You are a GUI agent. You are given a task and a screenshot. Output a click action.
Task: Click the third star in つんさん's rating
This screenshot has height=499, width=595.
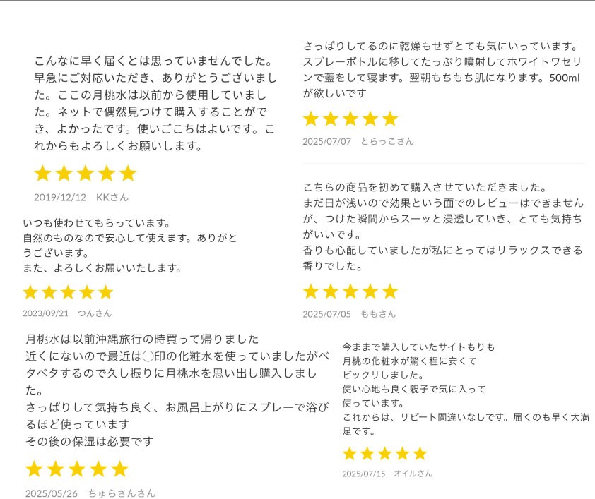tap(68, 292)
